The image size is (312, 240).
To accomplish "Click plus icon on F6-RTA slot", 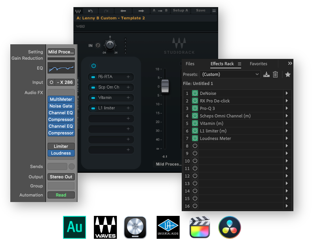I will click(128, 77).
